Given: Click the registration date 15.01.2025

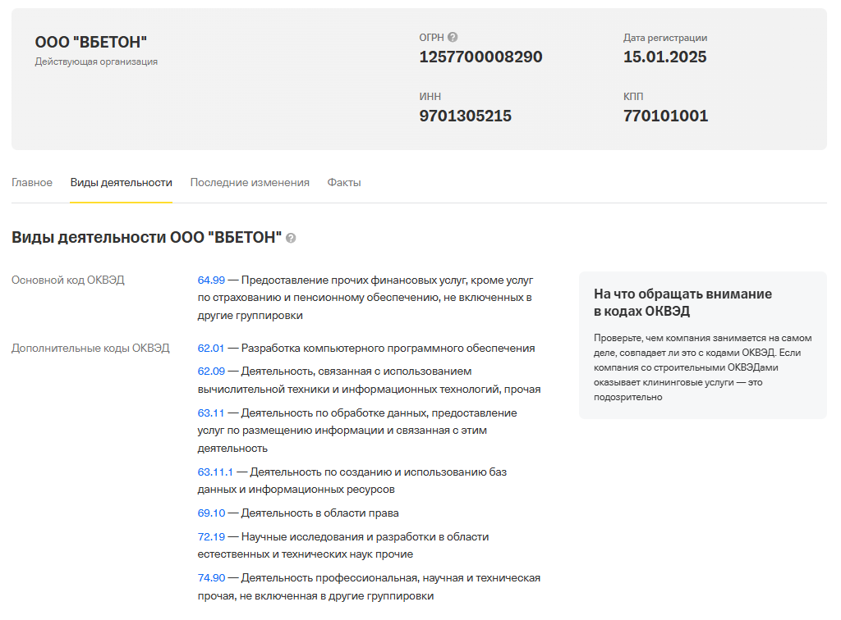Looking at the screenshot, I should click(664, 57).
